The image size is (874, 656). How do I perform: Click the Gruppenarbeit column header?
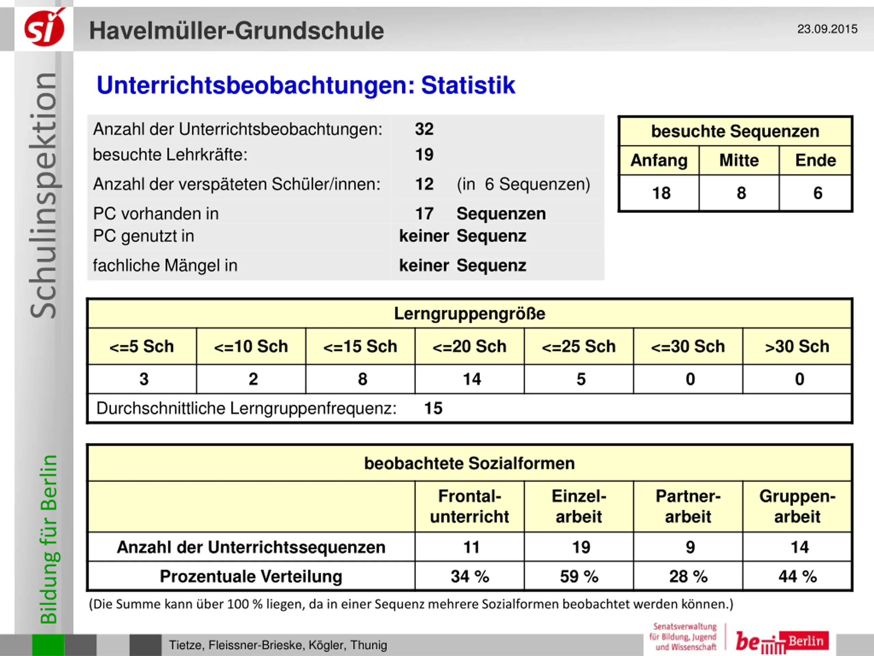pos(797,506)
